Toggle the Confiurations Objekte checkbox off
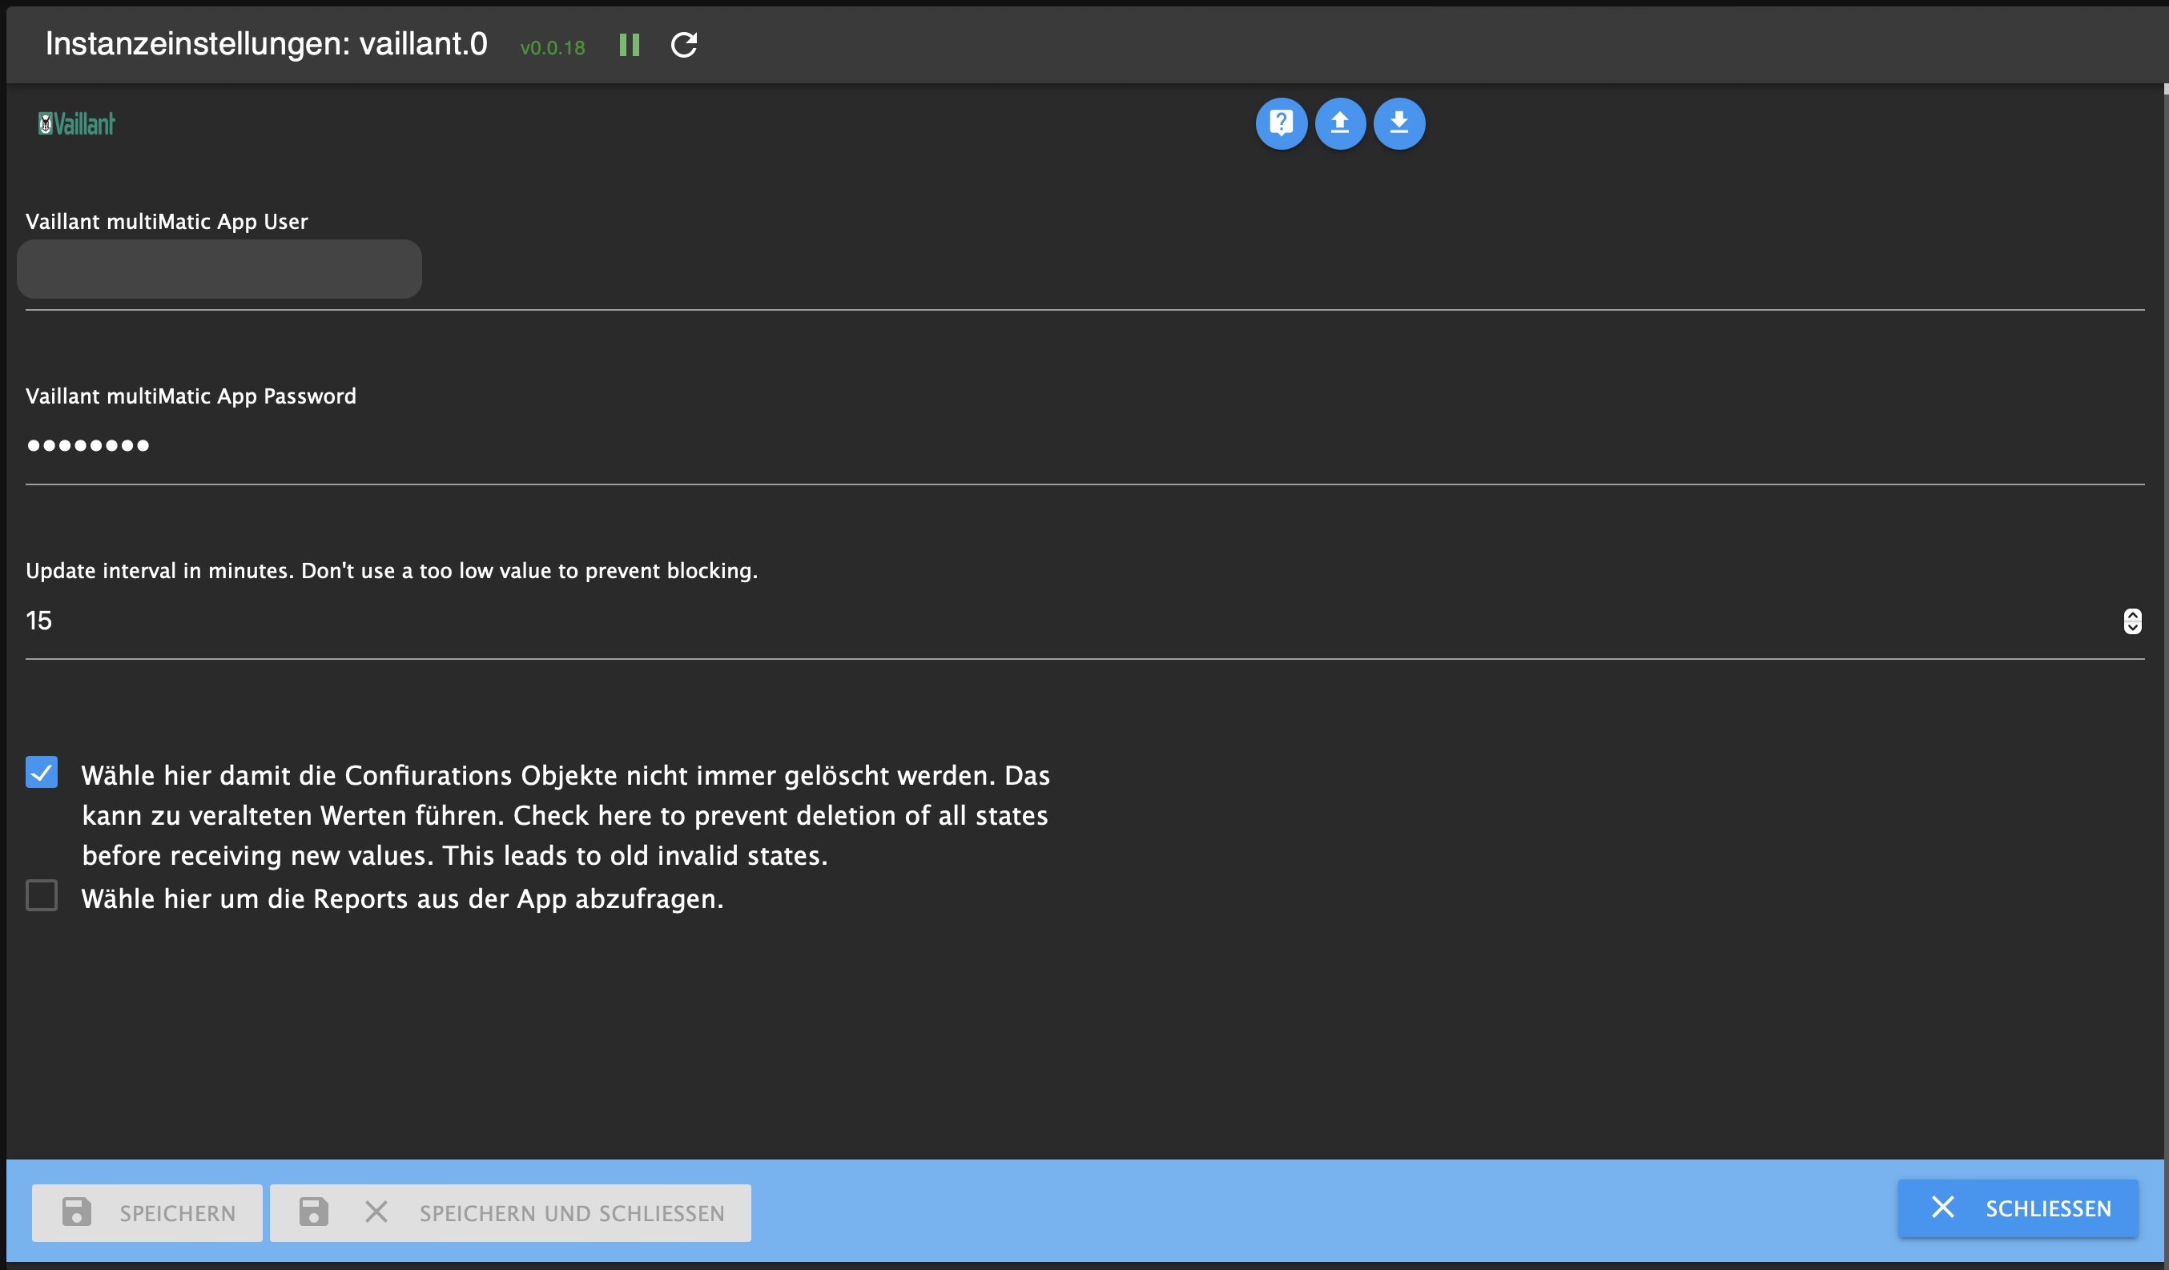The image size is (2169, 1270). coord(42,772)
